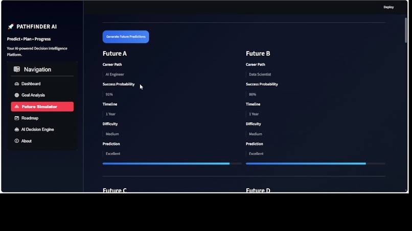This screenshot has width=412, height=231.
Task: Click Generate Future Predictions button
Action: (x=126, y=37)
